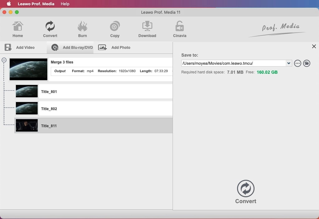
Task: Close the Save to side panel
Action: [314, 46]
